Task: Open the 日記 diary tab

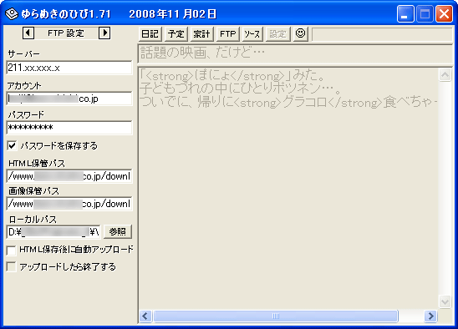Action: tap(150, 34)
